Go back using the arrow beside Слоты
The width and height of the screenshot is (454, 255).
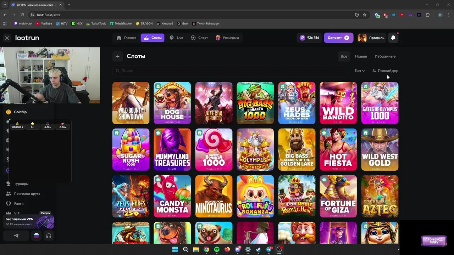coord(117,56)
